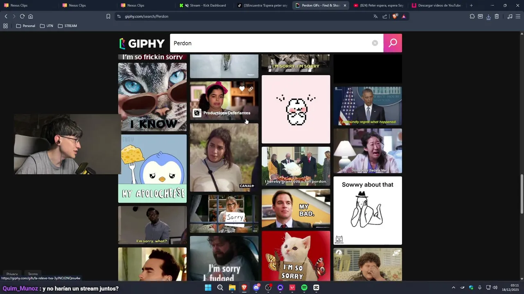
Task: Bookmark this page icon
Action: [x=108, y=16]
